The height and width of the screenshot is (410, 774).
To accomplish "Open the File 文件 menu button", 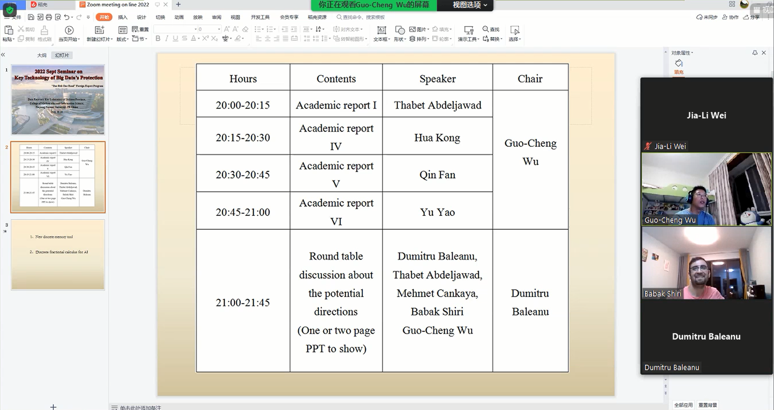I will click(13, 17).
